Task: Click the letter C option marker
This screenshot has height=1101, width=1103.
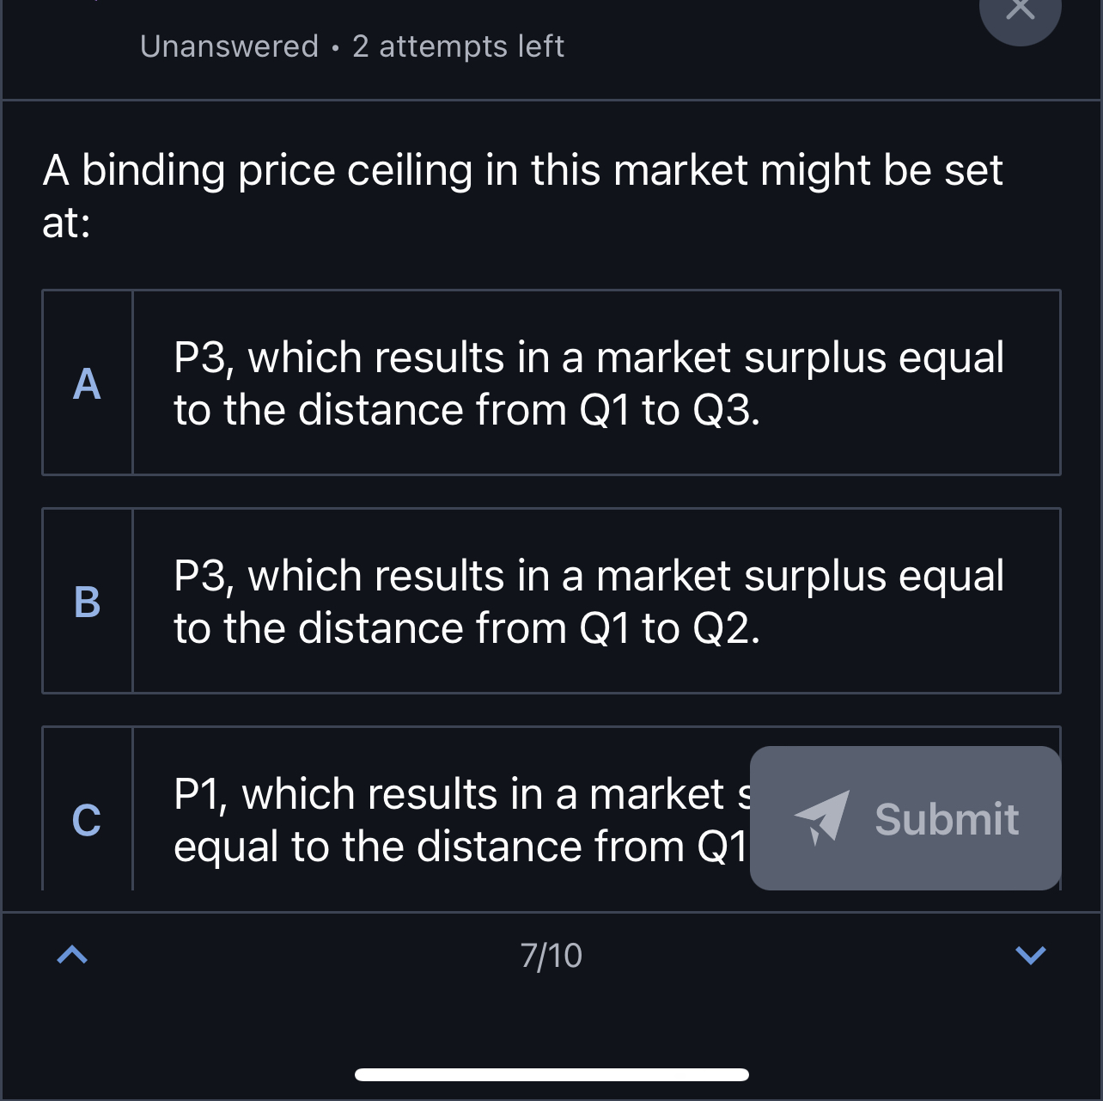Action: (87, 821)
